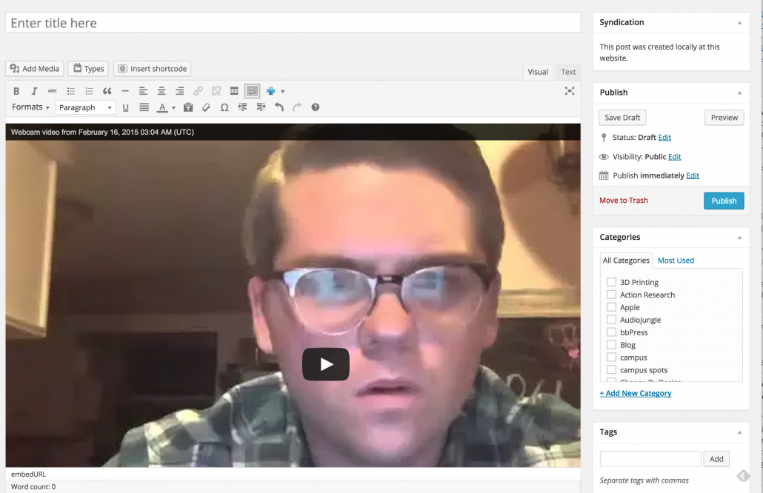Screen dimensions: 763x493
Task: Edit the post status
Action: [664, 138]
